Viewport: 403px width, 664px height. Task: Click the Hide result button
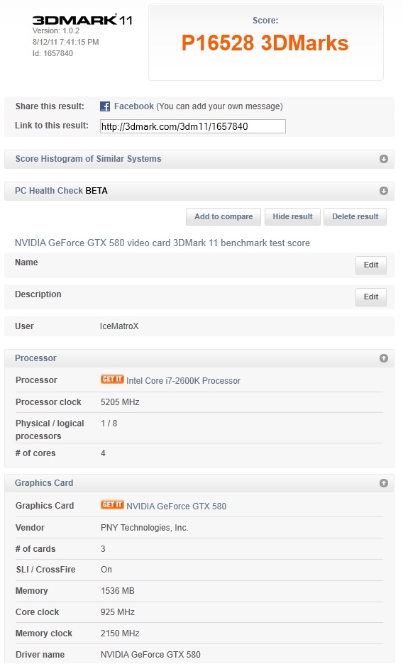click(x=292, y=216)
